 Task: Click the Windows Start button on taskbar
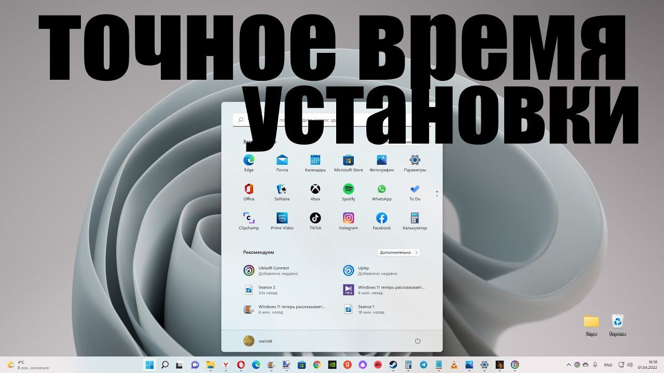point(149,365)
